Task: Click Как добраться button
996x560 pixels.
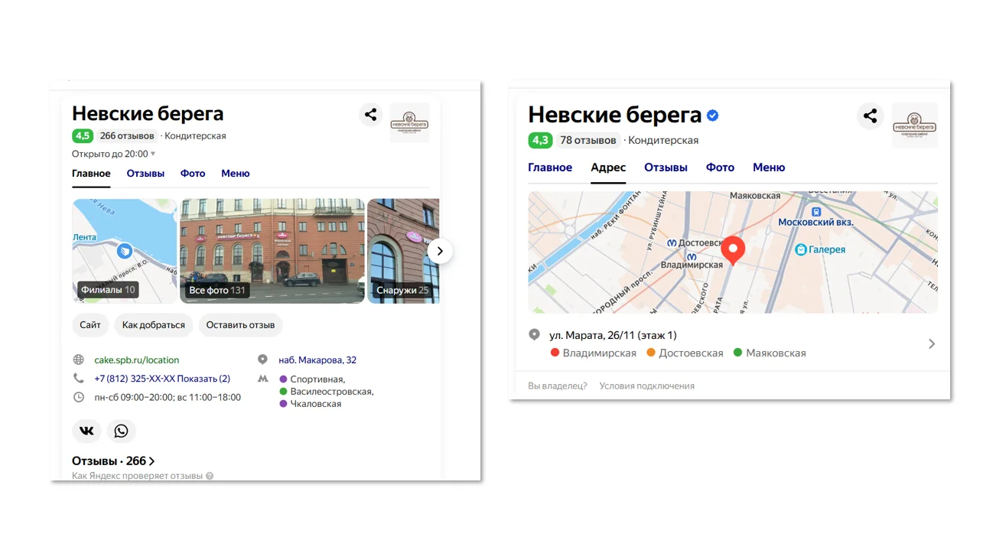Action: tap(154, 325)
